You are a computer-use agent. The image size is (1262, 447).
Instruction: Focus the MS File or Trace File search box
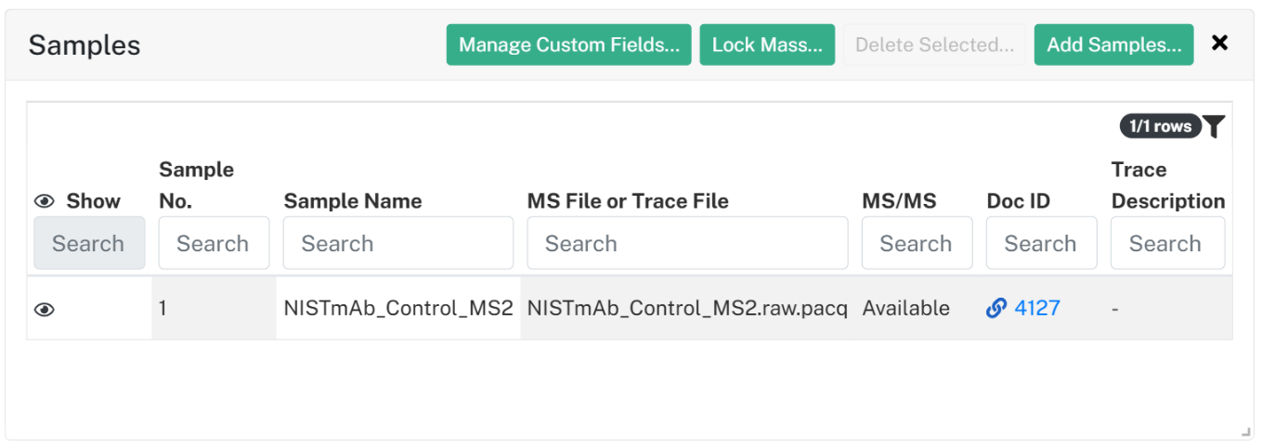pyautogui.click(x=687, y=243)
